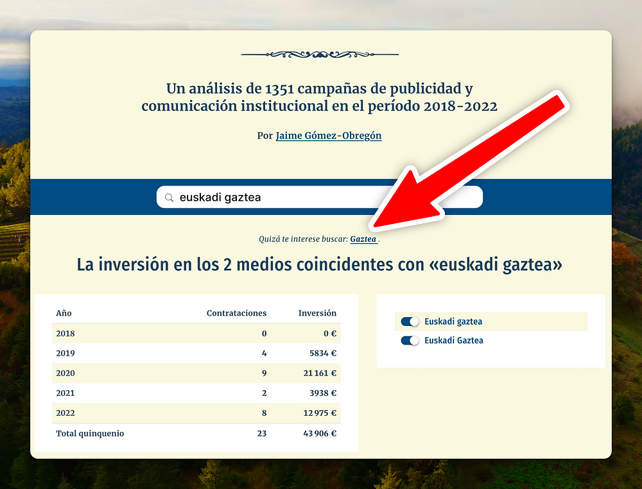
Task: Click the 'Euskadi gaztea' lowercase media label
Action: click(x=453, y=322)
